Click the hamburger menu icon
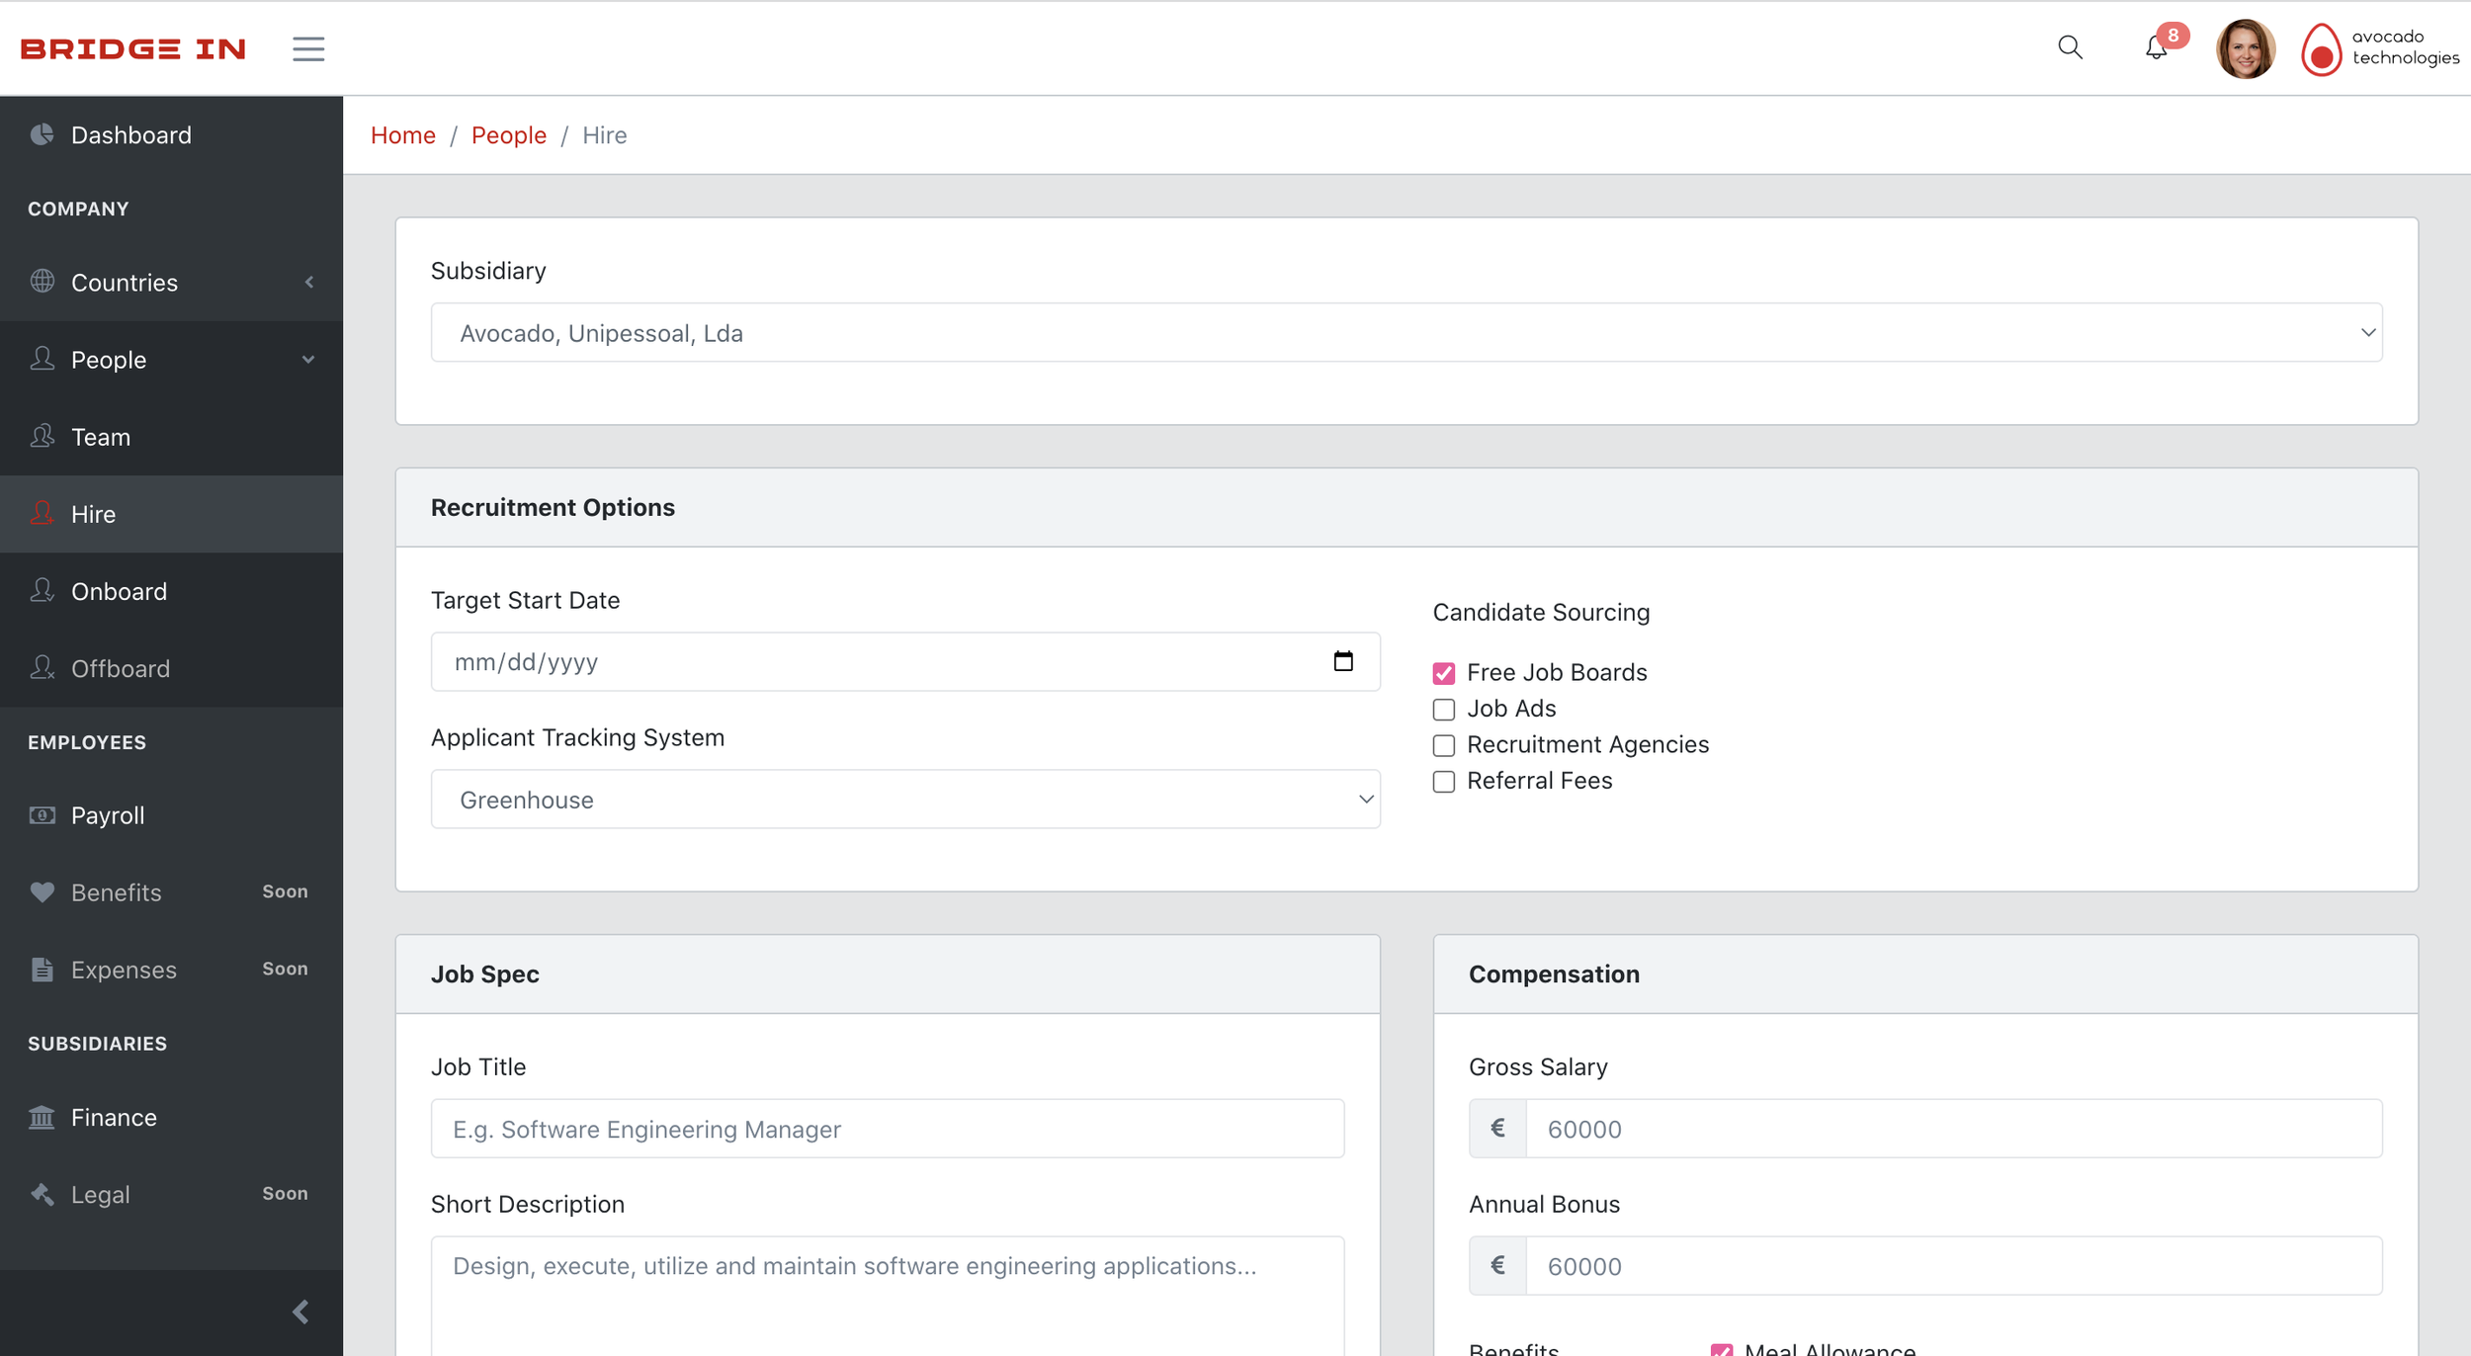 point(308,48)
